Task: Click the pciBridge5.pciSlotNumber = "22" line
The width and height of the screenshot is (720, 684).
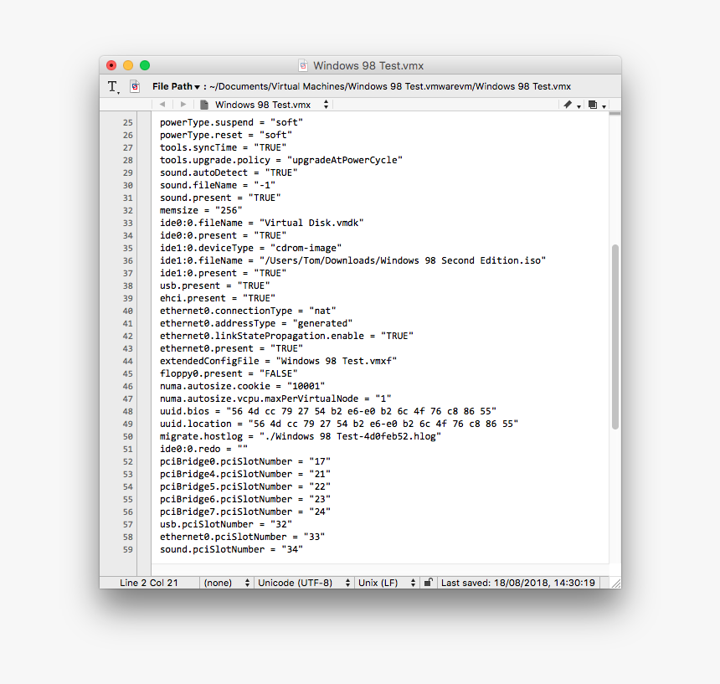Action: pos(245,486)
